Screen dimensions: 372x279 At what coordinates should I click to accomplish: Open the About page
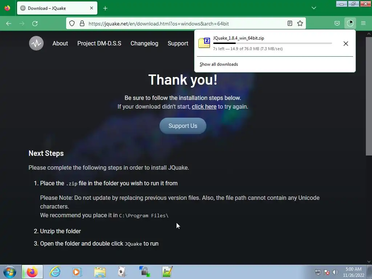click(x=60, y=44)
